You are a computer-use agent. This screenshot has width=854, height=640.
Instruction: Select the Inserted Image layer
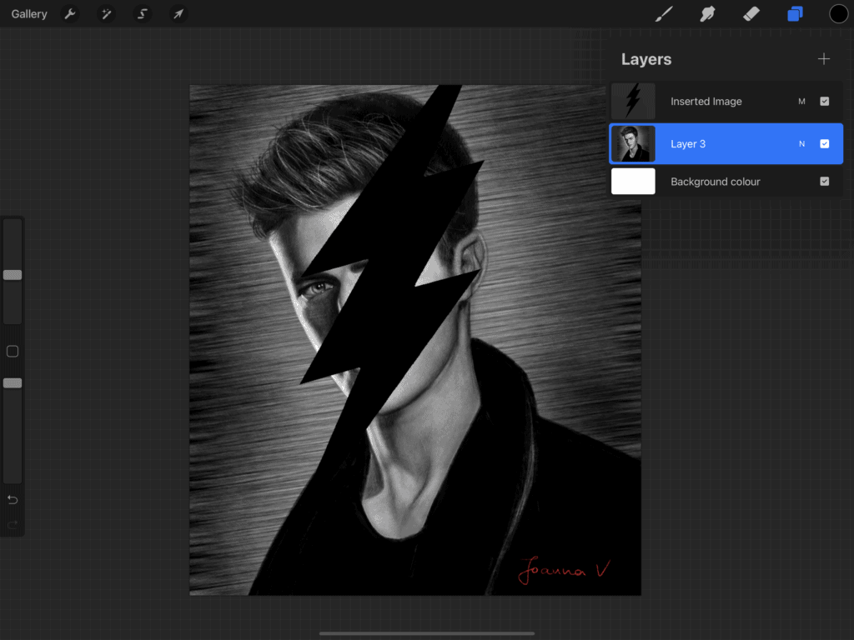[706, 102]
